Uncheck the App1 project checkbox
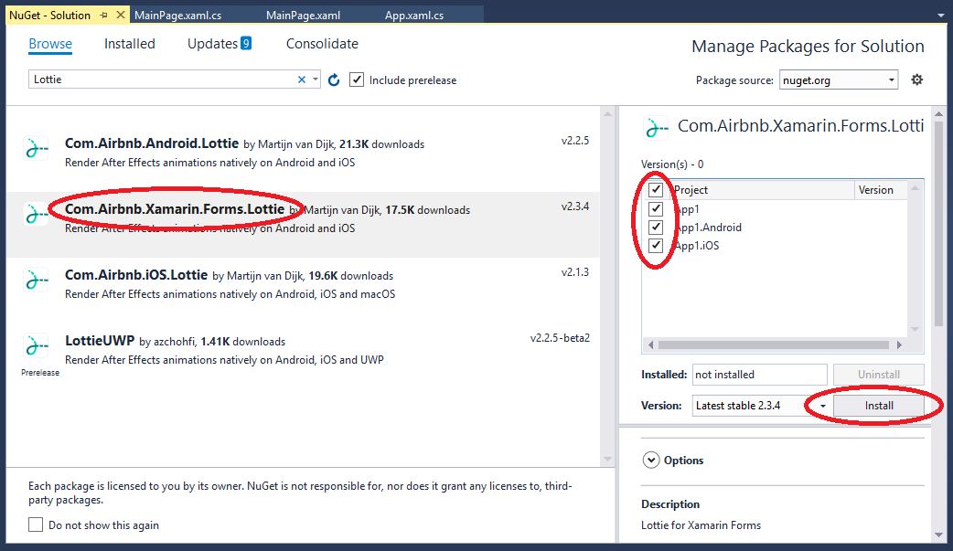The width and height of the screenshot is (953, 551). pos(656,209)
